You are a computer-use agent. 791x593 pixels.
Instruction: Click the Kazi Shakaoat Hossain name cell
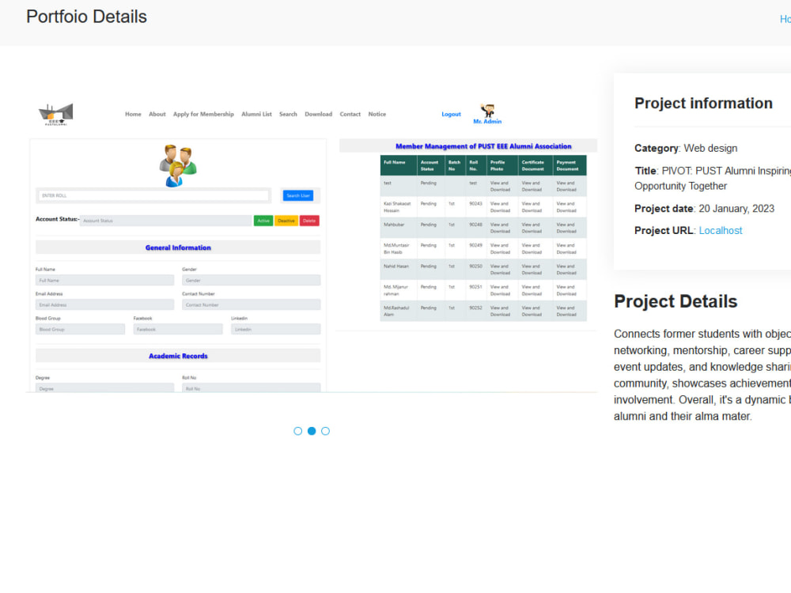click(398, 207)
